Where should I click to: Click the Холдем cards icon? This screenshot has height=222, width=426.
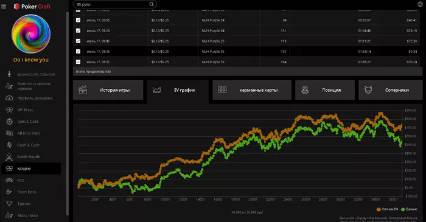tap(9, 168)
